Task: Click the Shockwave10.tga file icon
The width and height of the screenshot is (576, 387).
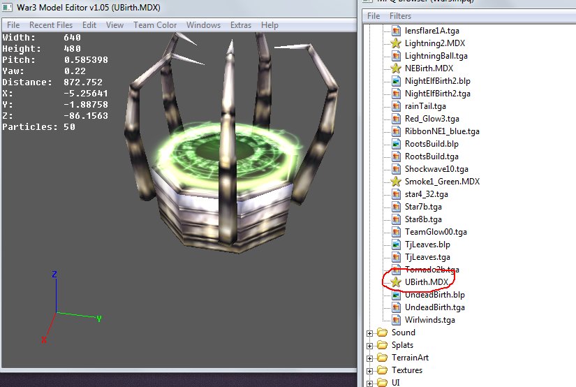Action: 396,169
